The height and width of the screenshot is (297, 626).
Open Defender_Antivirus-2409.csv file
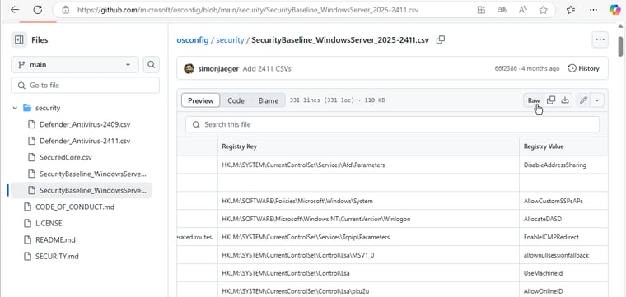click(x=85, y=124)
